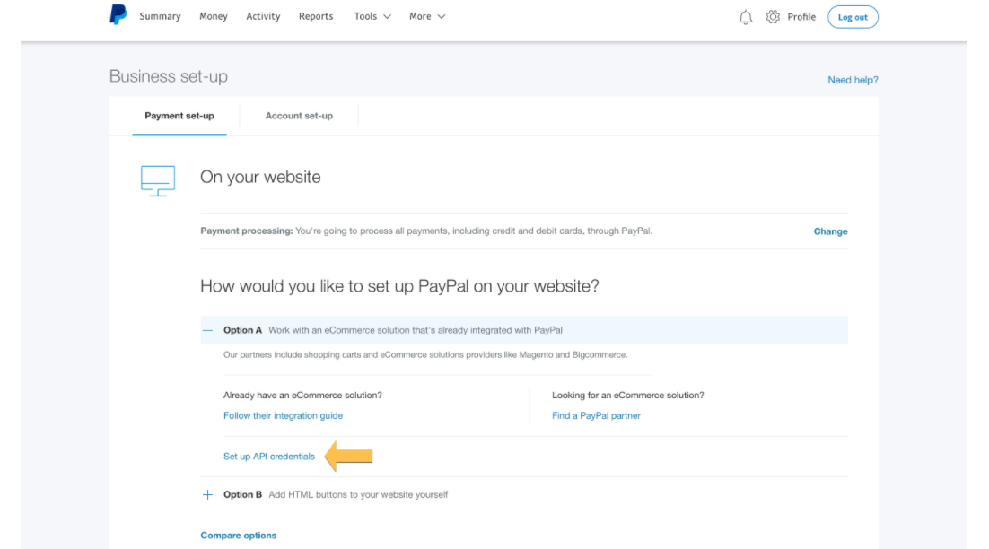Screen dimensions: 989x549
Task: Open the Compare options link
Action: tap(239, 536)
